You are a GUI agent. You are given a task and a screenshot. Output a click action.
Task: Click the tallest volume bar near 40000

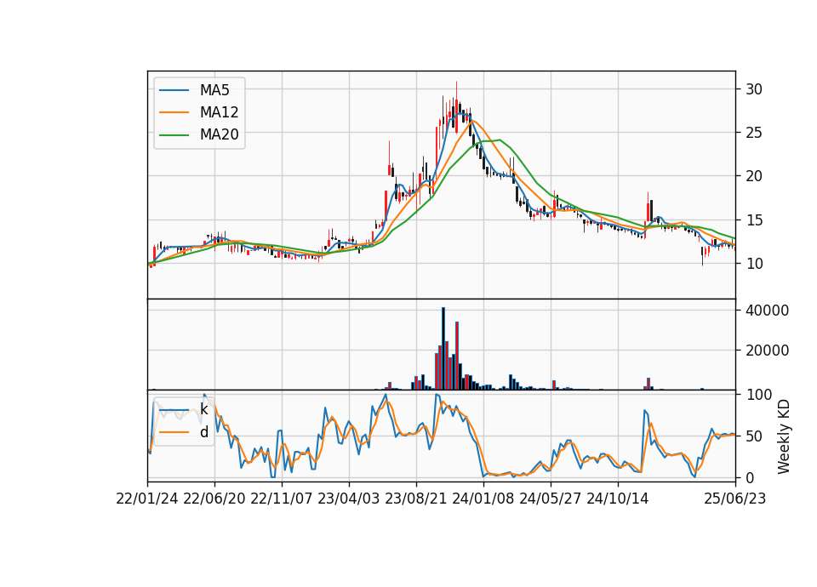[443, 349]
